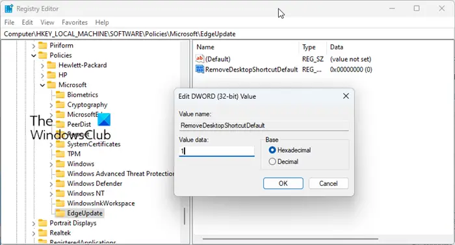The width and height of the screenshot is (455, 245).
Task: Select the (Default) value name
Action: [218, 59]
